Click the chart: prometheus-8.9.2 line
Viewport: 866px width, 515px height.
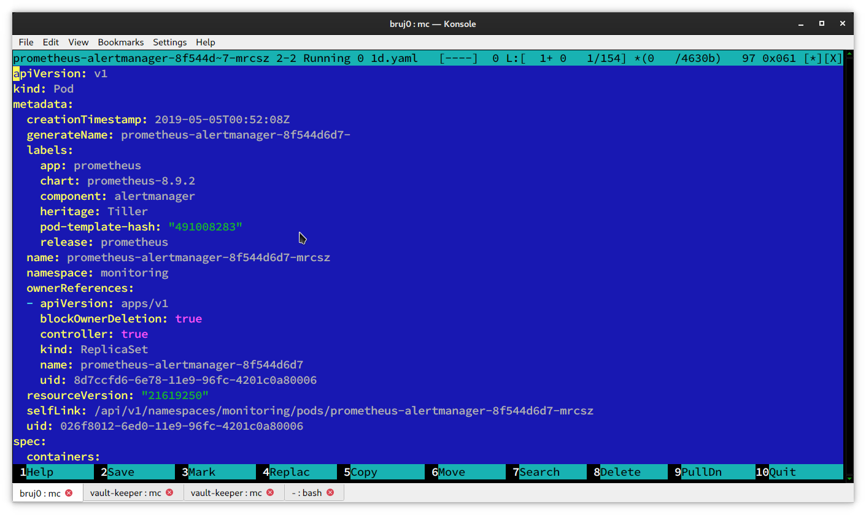118,181
